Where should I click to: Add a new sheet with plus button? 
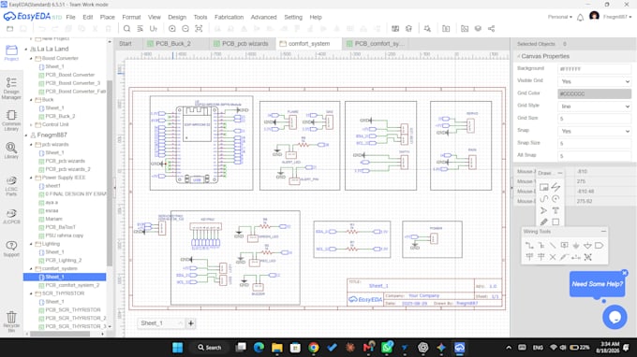pyautogui.click(x=190, y=323)
